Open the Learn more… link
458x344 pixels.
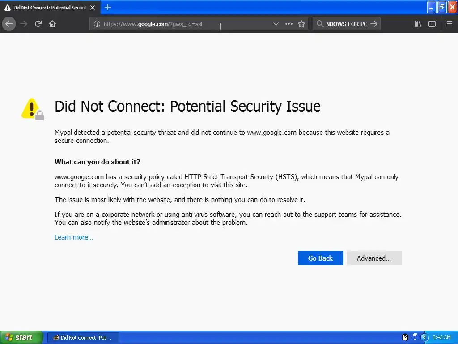(x=74, y=237)
